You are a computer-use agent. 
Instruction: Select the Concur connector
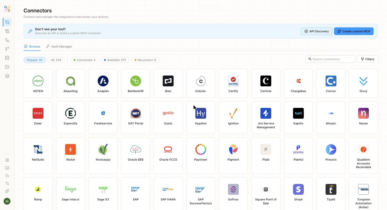pos(331,83)
